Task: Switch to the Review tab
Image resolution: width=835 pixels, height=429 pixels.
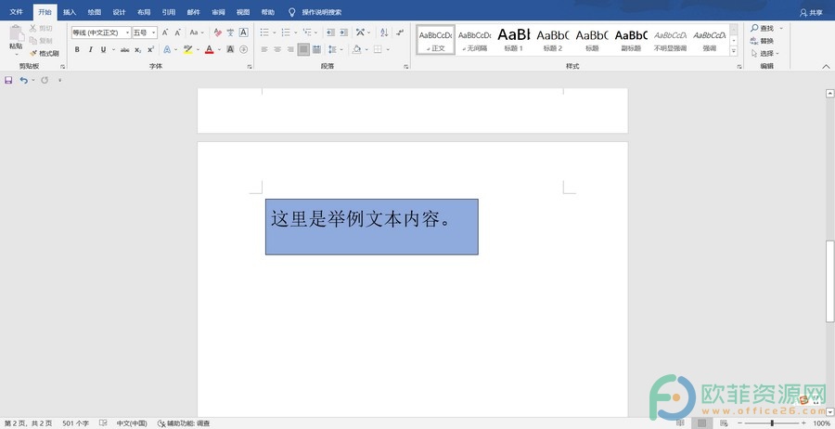Action: (x=218, y=12)
